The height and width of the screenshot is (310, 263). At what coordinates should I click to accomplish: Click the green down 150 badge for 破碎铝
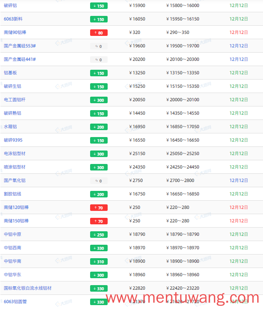click(x=99, y=6)
